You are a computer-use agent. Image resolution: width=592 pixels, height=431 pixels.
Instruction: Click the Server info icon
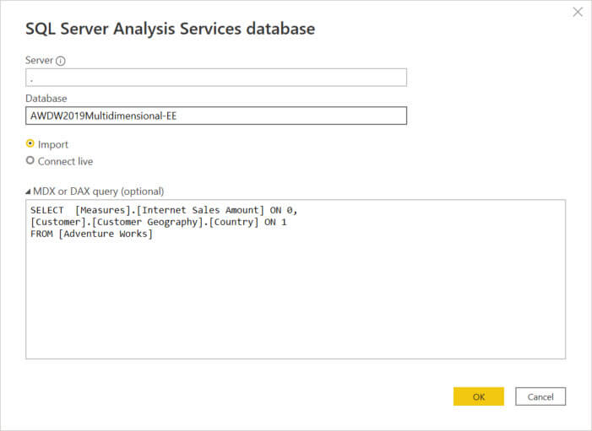point(61,61)
